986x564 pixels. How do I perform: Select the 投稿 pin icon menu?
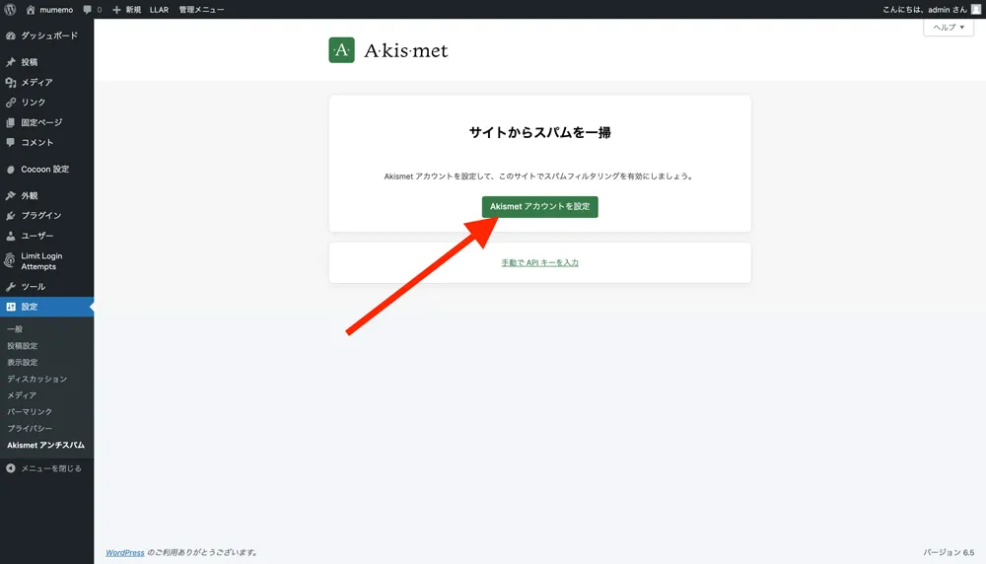click(11, 62)
